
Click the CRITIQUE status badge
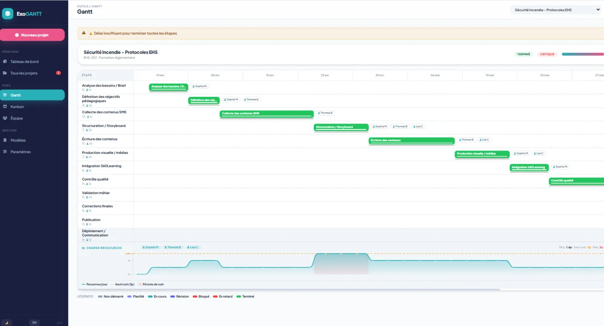click(x=547, y=54)
